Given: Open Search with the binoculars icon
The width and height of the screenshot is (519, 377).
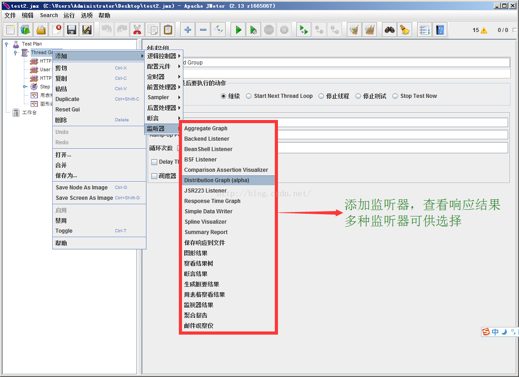Looking at the screenshot, I should click(x=389, y=30).
